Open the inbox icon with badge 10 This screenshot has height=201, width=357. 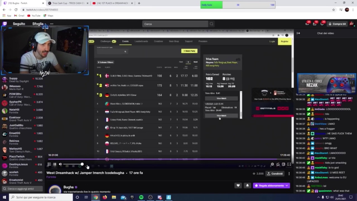coord(315,24)
